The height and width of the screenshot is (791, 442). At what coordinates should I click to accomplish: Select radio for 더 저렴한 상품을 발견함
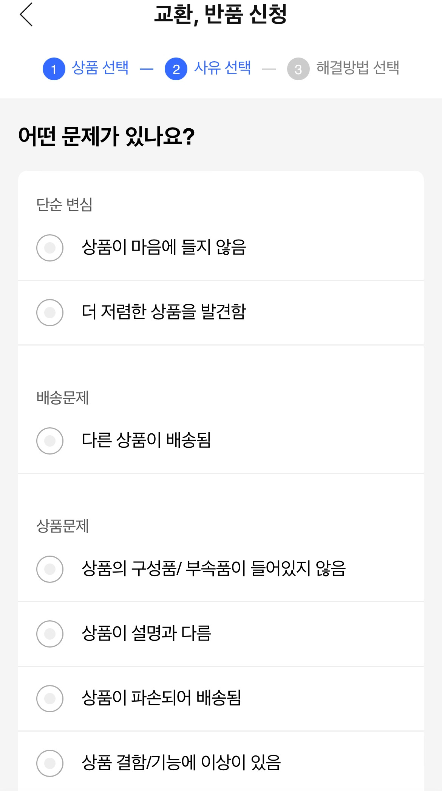[x=50, y=313]
